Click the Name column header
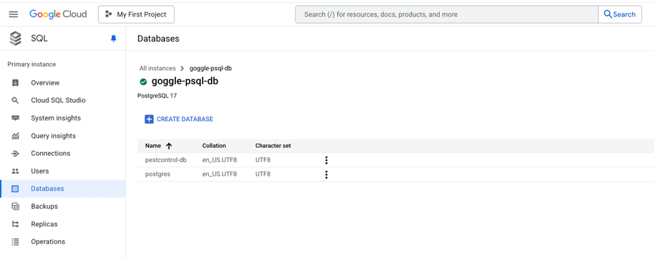654x259 pixels. (153, 146)
